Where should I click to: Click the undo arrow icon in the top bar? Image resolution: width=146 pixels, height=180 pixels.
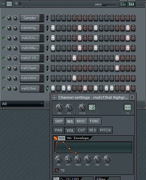coord(16,4)
